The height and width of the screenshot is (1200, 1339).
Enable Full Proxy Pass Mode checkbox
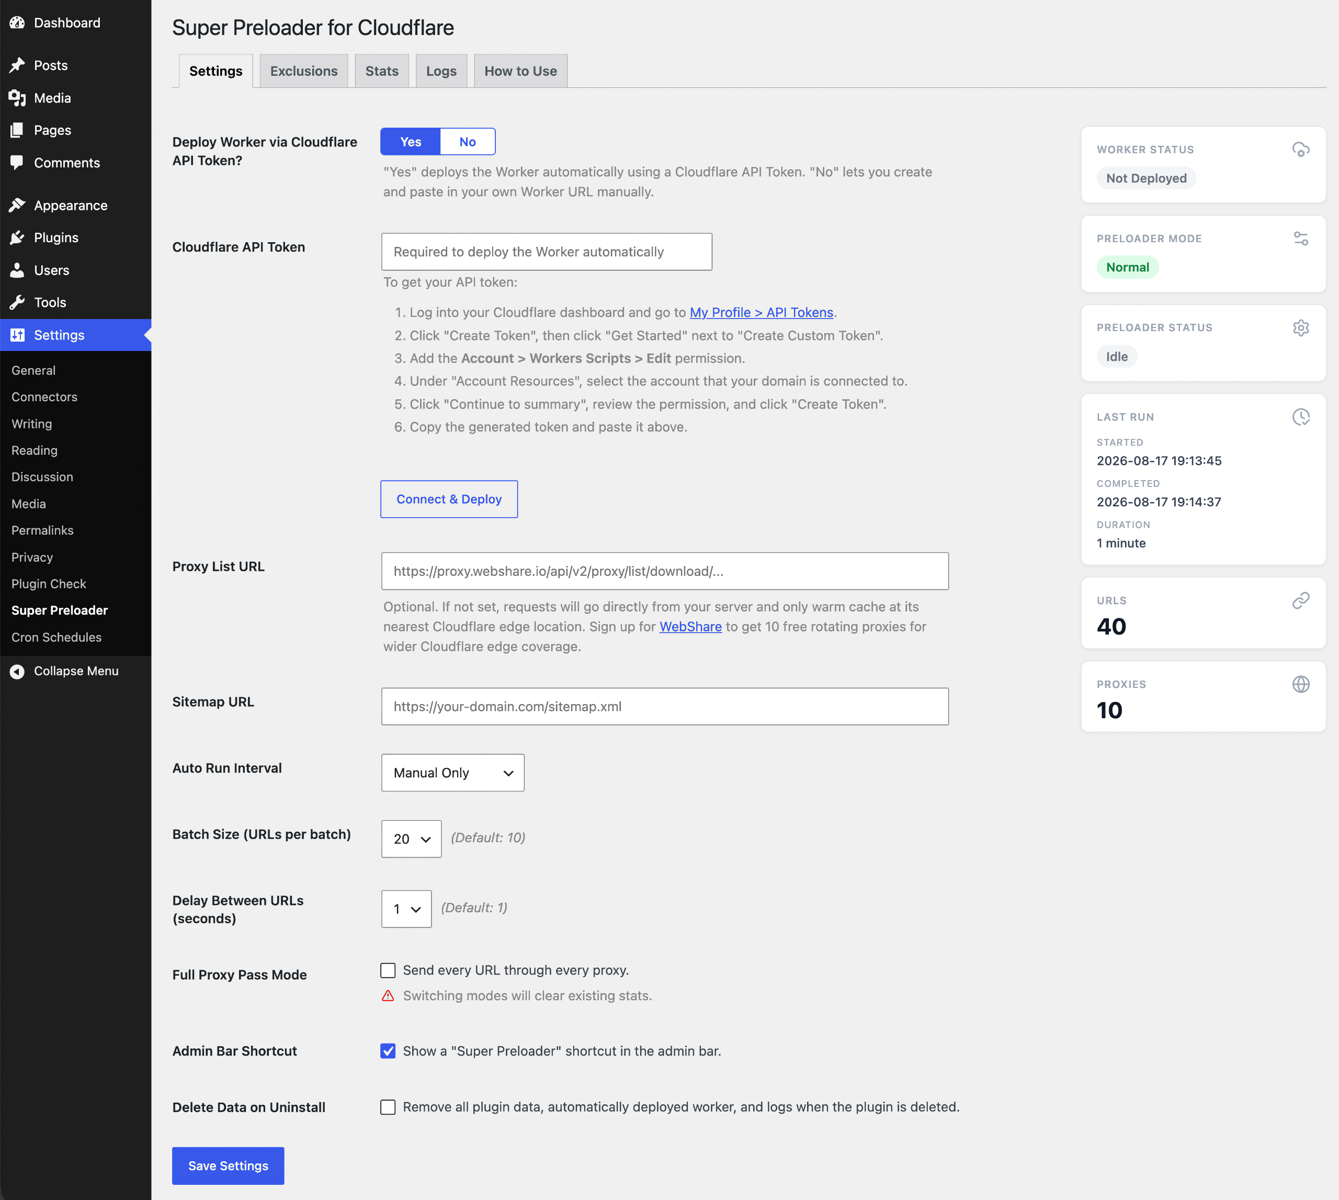coord(388,970)
